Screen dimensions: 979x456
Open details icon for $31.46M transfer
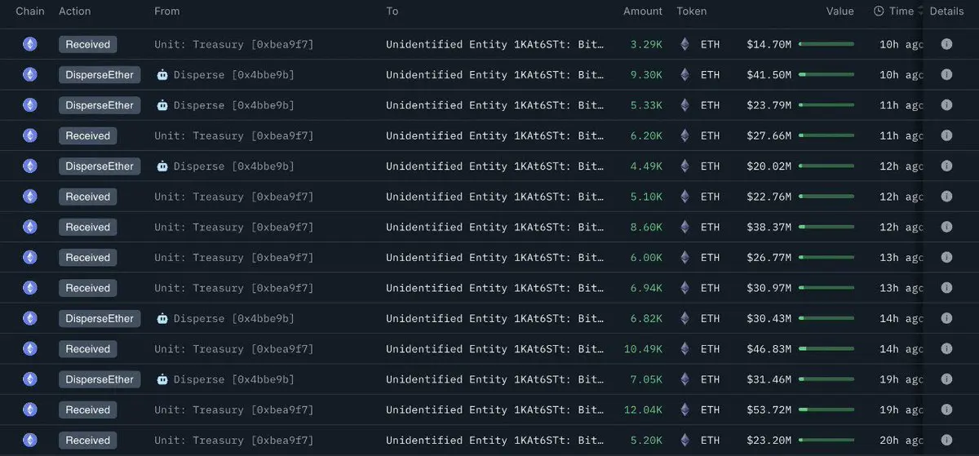click(946, 379)
